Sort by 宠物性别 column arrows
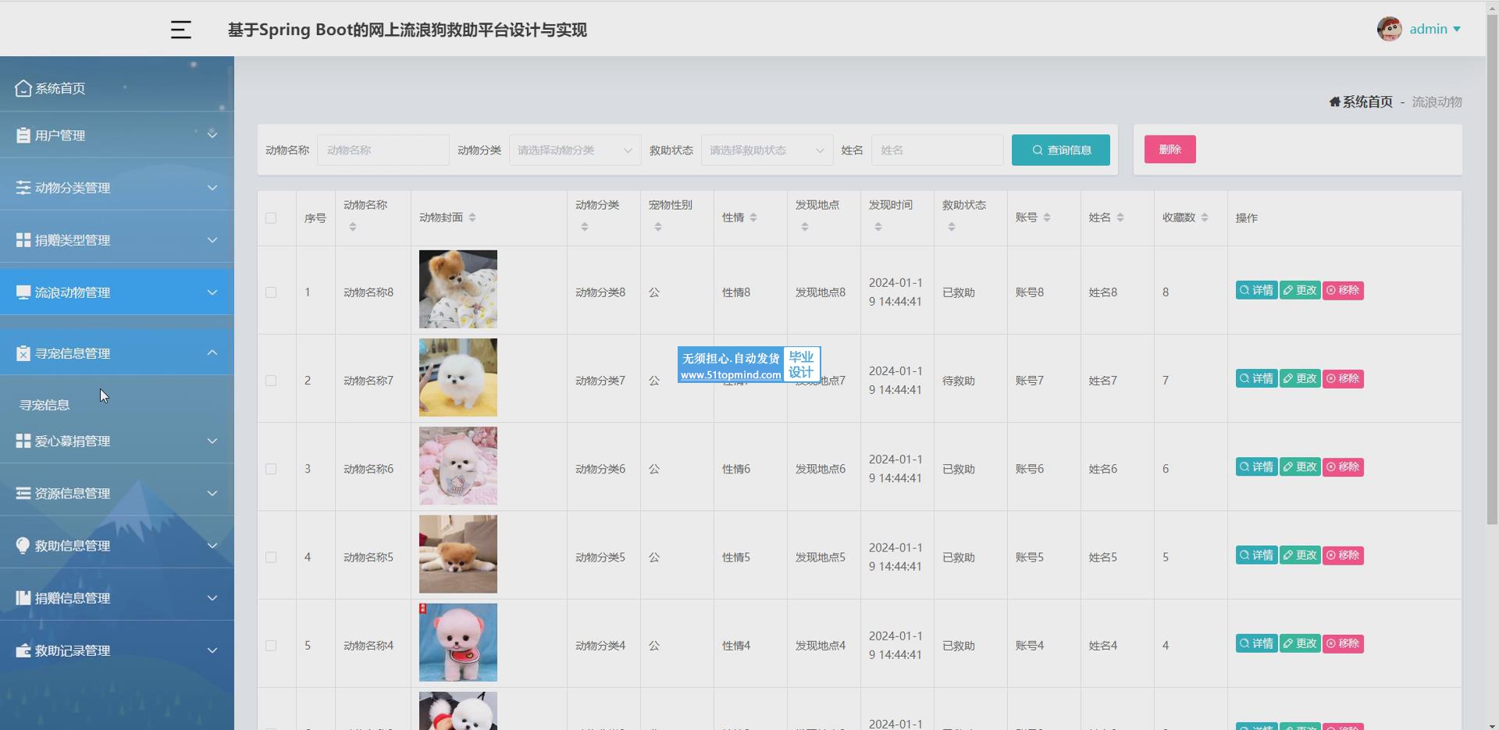 click(x=658, y=227)
